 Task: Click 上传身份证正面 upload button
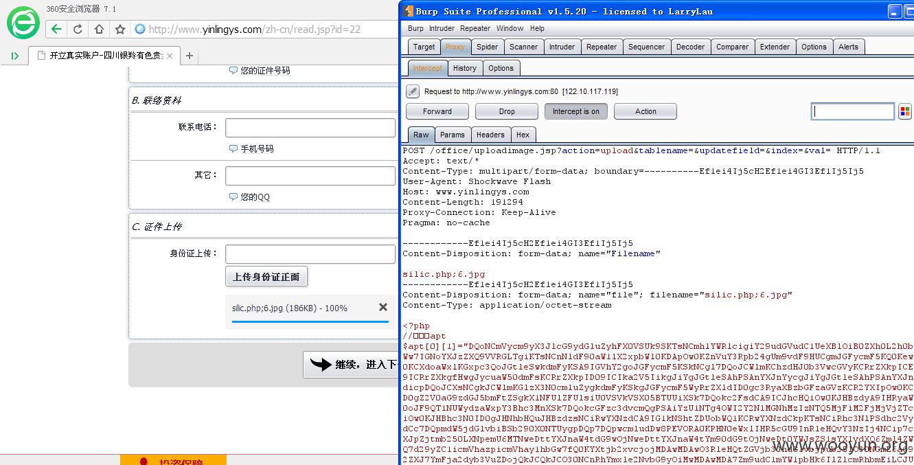coord(266,277)
